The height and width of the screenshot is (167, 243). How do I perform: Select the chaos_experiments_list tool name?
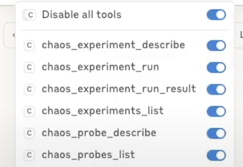pos(103,111)
